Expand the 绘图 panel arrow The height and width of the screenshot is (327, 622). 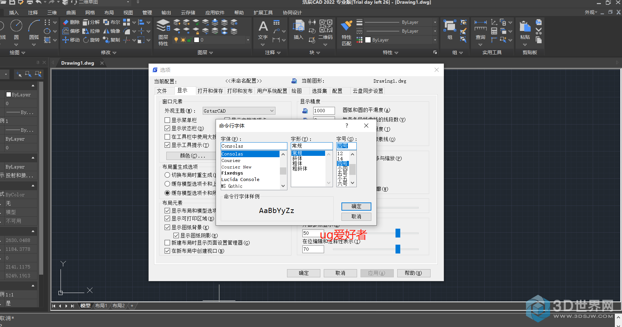[23, 53]
